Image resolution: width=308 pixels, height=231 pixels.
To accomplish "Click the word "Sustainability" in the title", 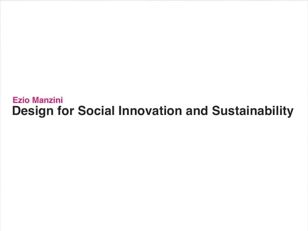I will (250, 112).
